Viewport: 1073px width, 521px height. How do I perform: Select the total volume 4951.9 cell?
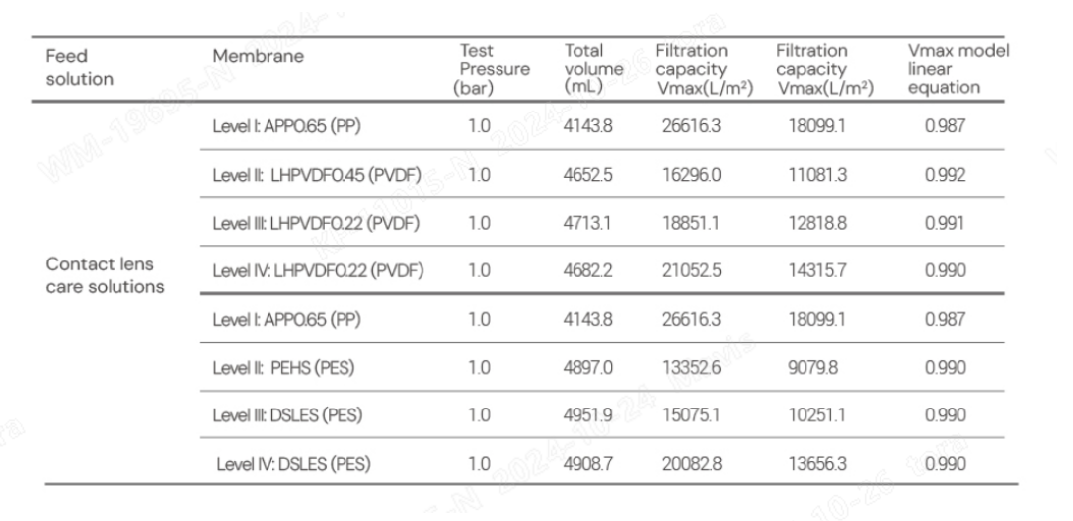(x=587, y=415)
